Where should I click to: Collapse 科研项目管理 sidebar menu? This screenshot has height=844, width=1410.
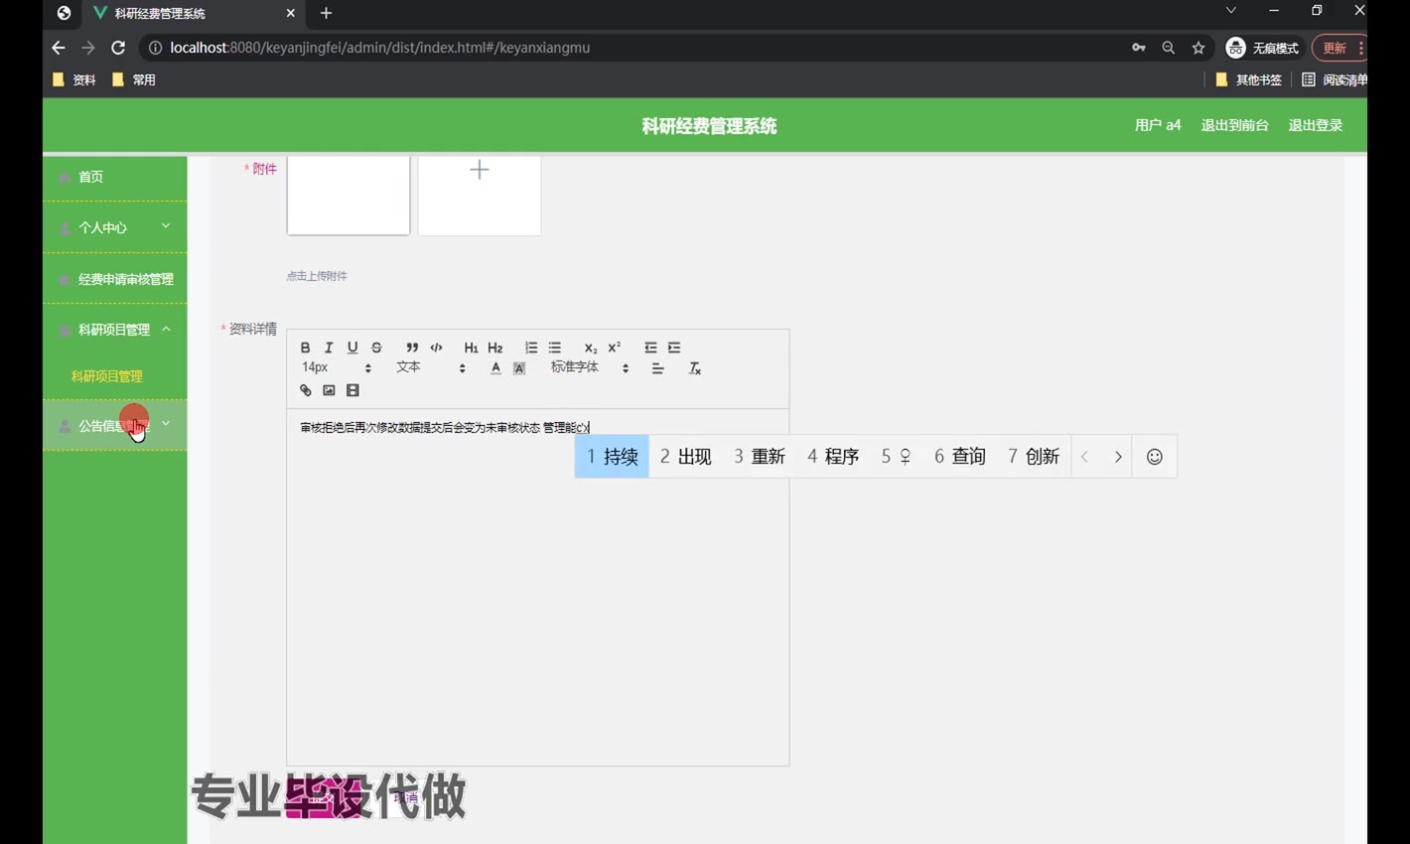click(x=114, y=330)
